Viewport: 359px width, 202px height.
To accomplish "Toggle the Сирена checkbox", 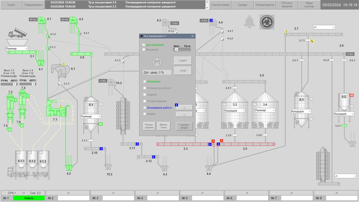I will (145, 95).
